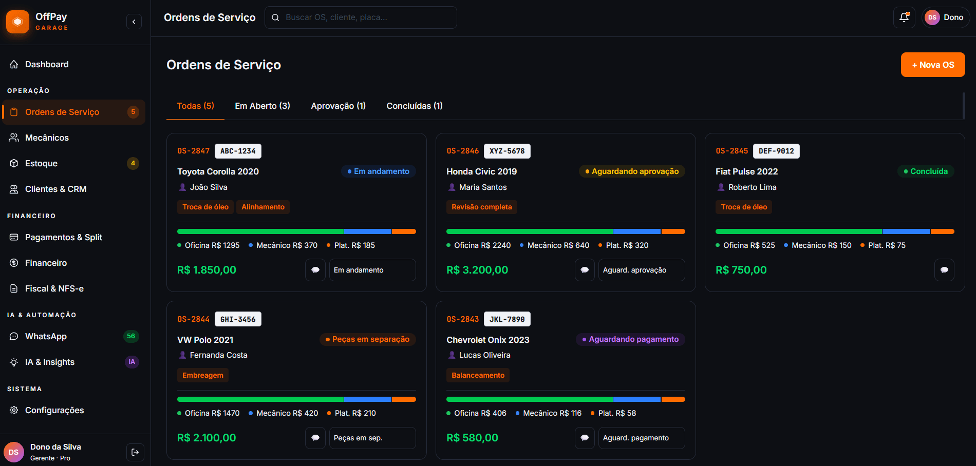Click the chat icon on the Fiat Pulse card
Viewport: 976px width, 466px height.
coord(944,270)
